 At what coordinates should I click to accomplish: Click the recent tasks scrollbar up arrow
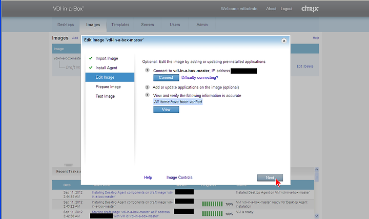317,169
